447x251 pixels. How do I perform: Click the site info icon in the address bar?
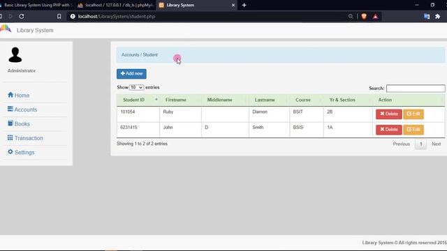tap(73, 17)
